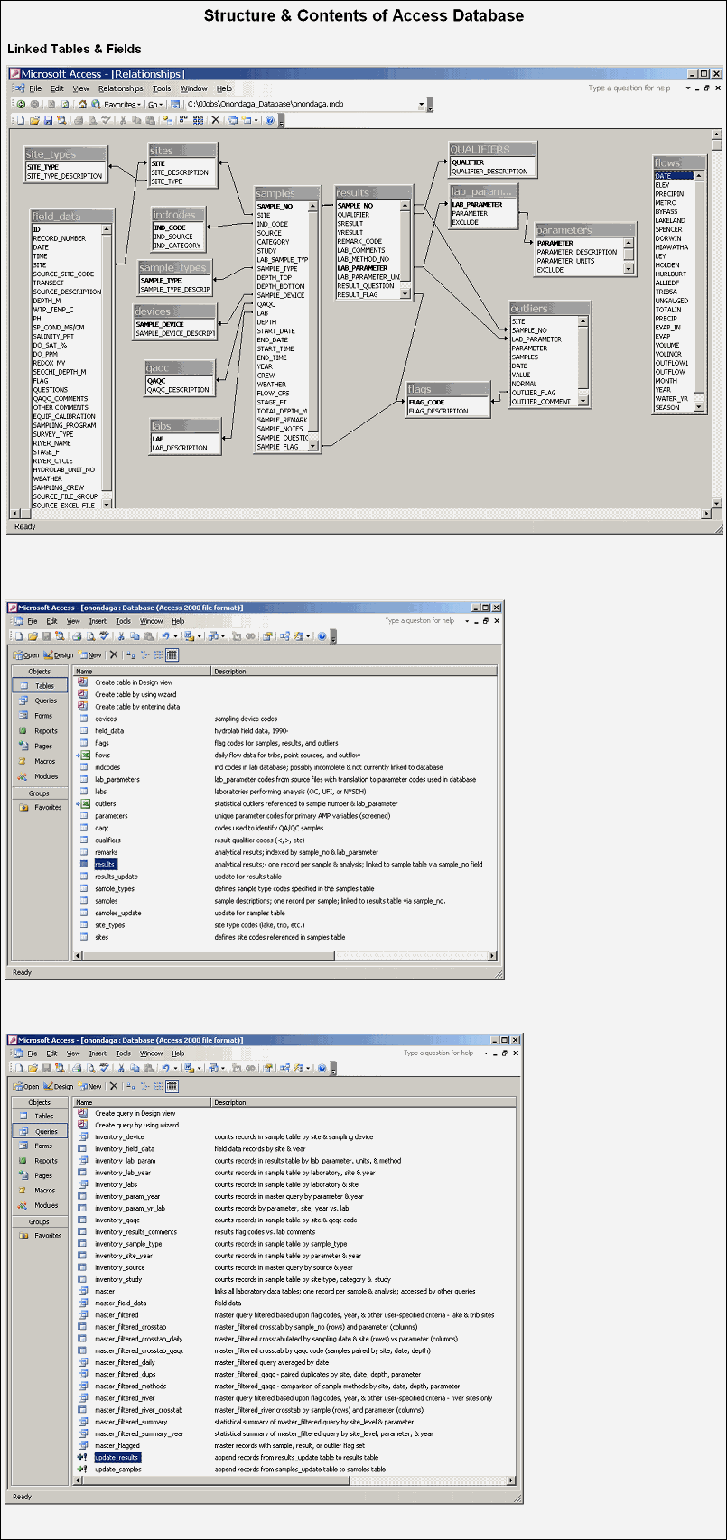Click Show All Relationships icon in Relationships toolbar

[x=198, y=120]
